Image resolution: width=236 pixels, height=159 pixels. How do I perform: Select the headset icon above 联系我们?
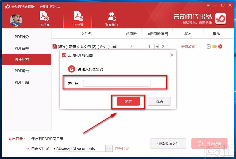pos(112,16)
